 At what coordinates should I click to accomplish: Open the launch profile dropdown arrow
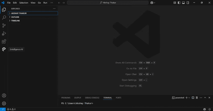[x=189, y=98]
